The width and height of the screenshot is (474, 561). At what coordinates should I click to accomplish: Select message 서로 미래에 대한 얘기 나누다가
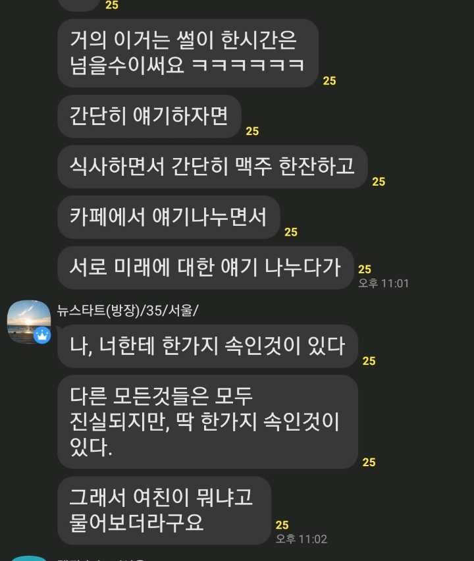coord(205,267)
